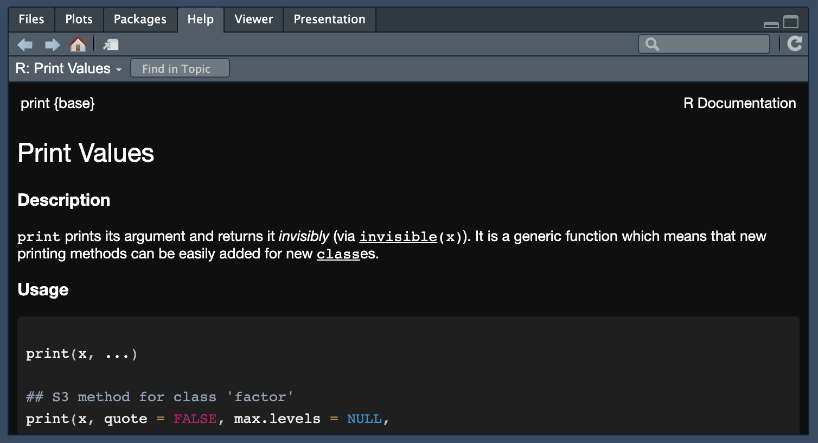Open the Plots tab
The width and height of the screenshot is (818, 443).
click(79, 20)
